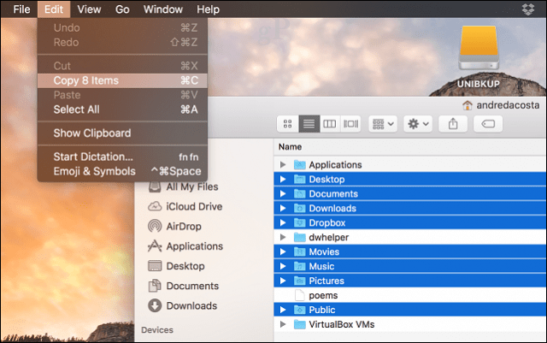The width and height of the screenshot is (547, 343).
Task: Open the Go menu
Action: tap(122, 9)
